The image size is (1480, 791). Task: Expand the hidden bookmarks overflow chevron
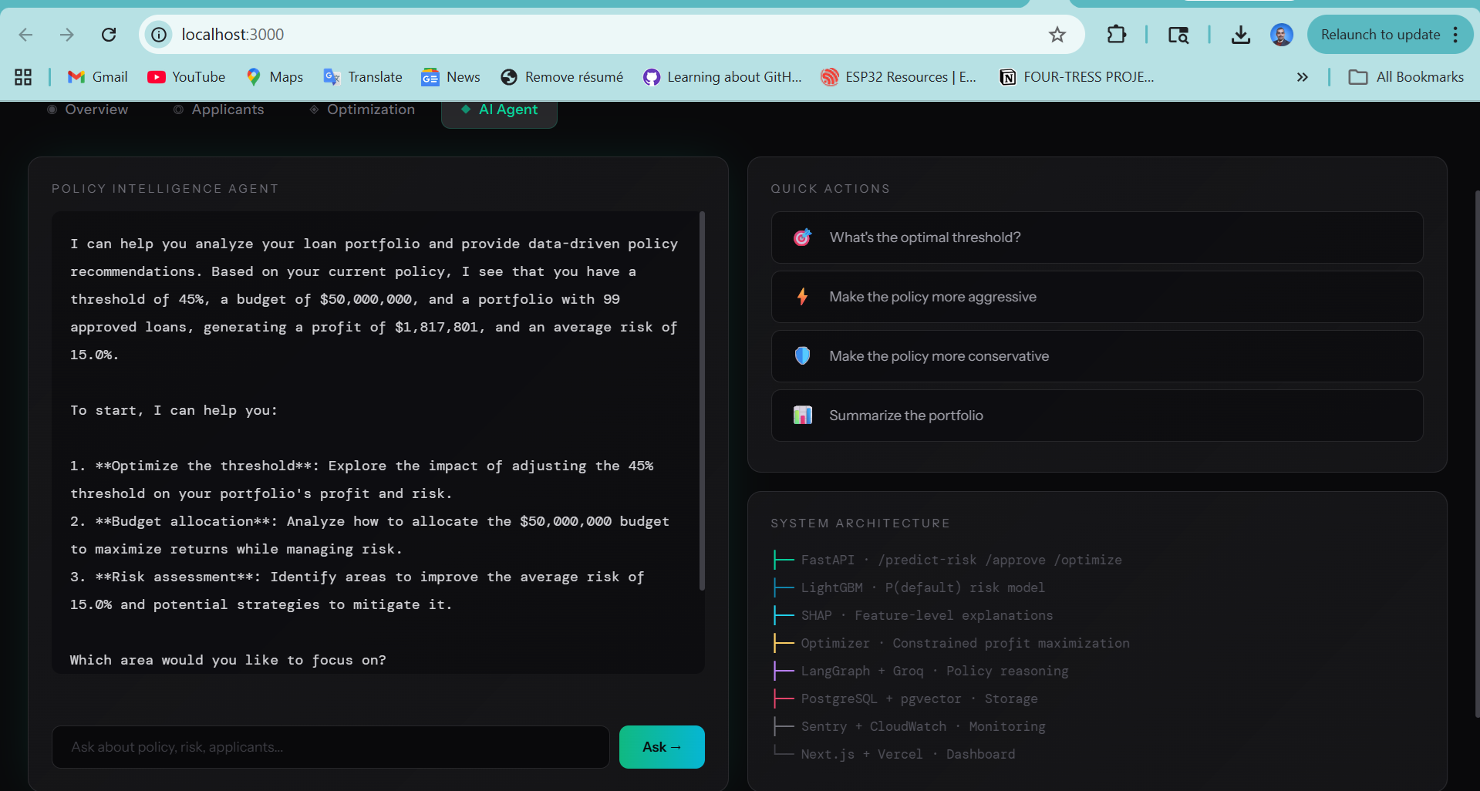coord(1302,77)
